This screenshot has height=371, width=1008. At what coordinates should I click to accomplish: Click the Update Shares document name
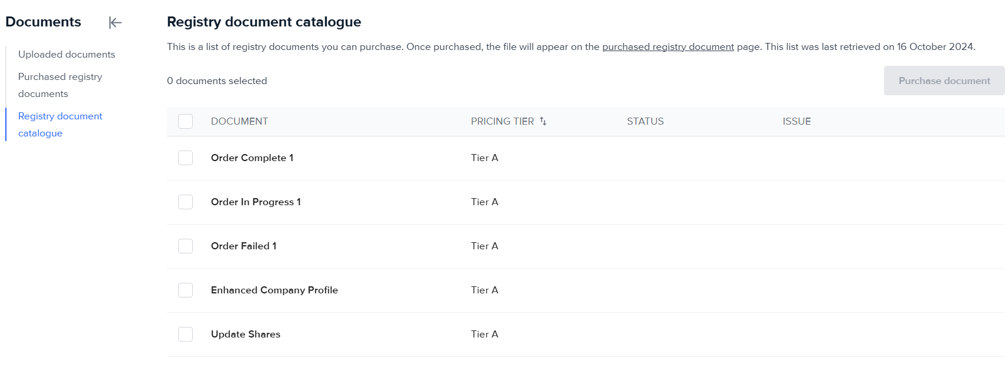pyautogui.click(x=245, y=334)
